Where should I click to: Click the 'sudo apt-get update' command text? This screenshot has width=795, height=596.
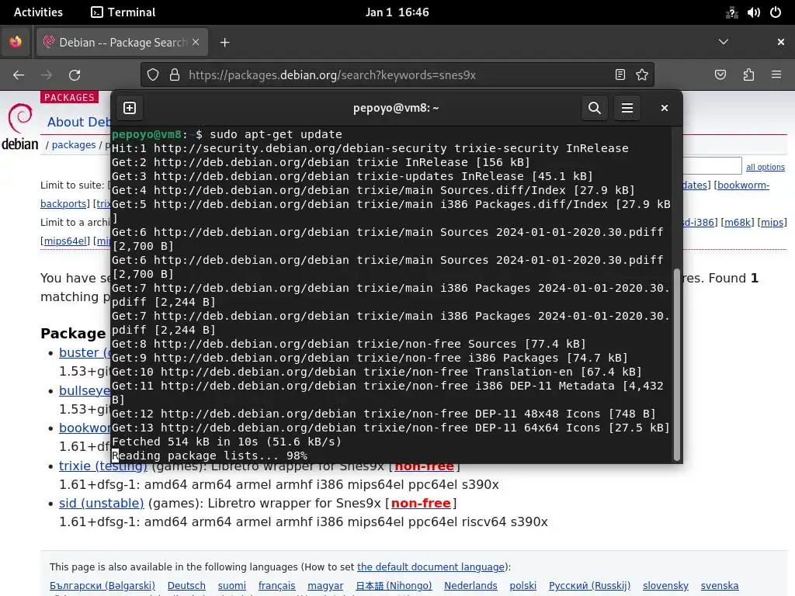[276, 134]
